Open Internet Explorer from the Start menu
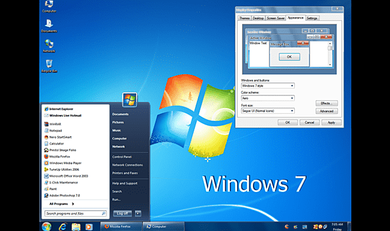This screenshot has height=231, width=390. [58, 109]
